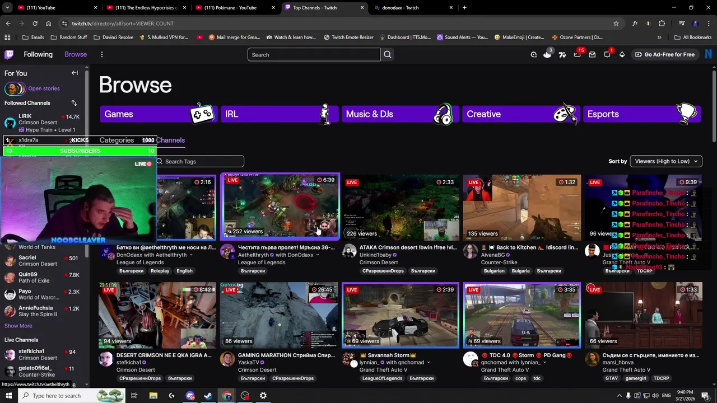Screen dimensions: 717x403
Task: Open the user avatar menu in the top bar
Action: click(709, 54)
